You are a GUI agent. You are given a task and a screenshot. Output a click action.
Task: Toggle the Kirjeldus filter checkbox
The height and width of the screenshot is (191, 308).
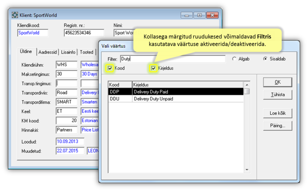[153, 68]
